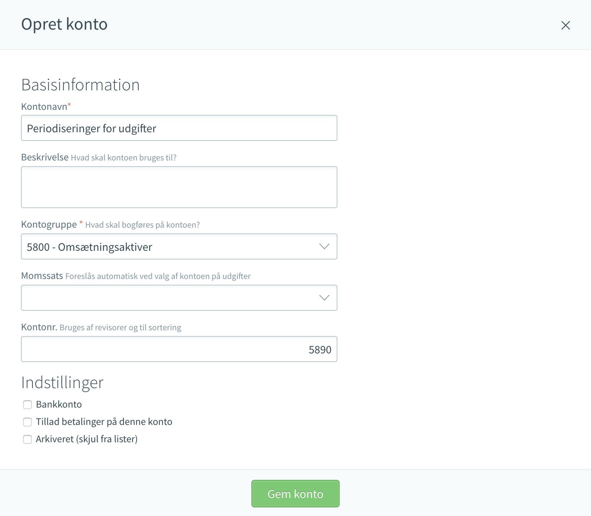The width and height of the screenshot is (591, 516).
Task: Click the Periodiseringer for udgifter text
Action: (x=91, y=129)
